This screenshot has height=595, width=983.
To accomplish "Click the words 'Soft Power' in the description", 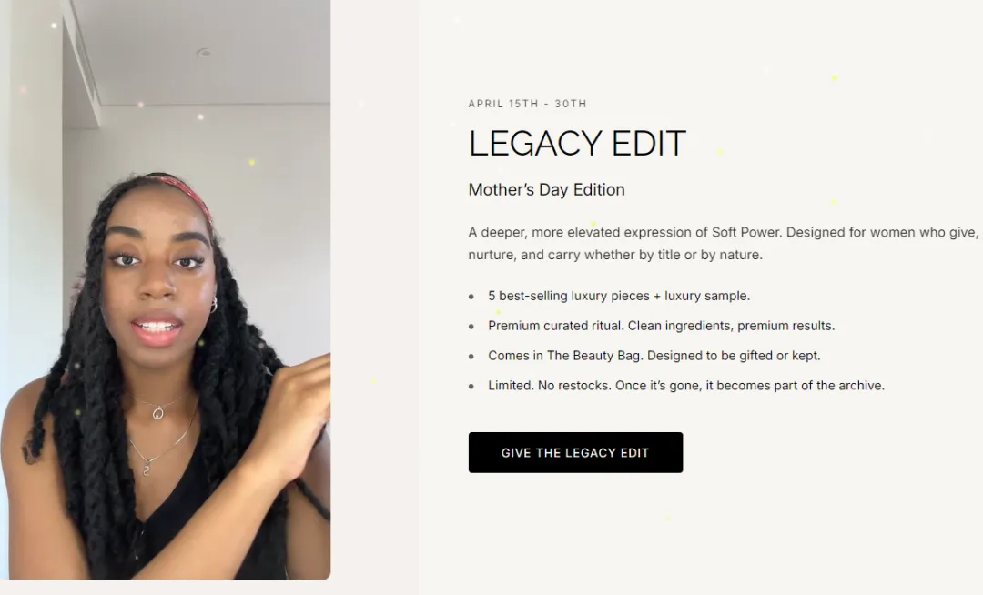I will [746, 232].
